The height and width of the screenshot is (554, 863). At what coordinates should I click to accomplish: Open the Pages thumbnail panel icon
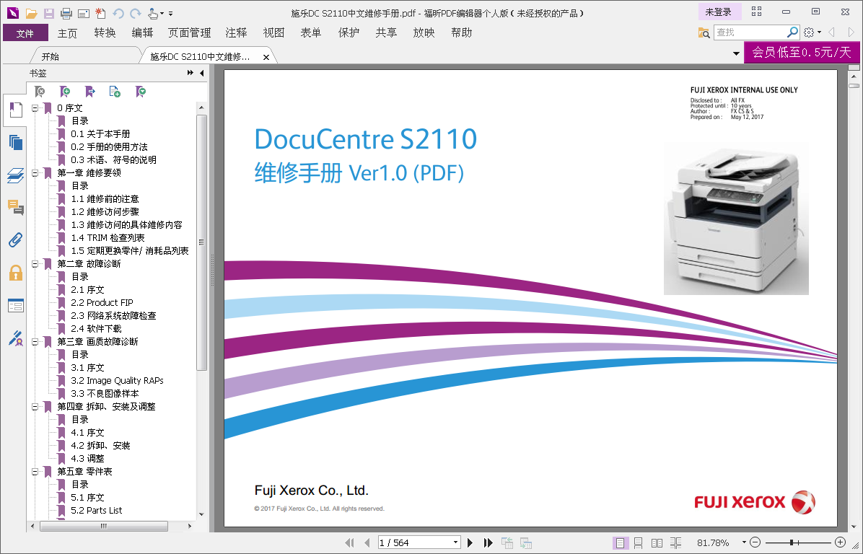click(x=15, y=143)
